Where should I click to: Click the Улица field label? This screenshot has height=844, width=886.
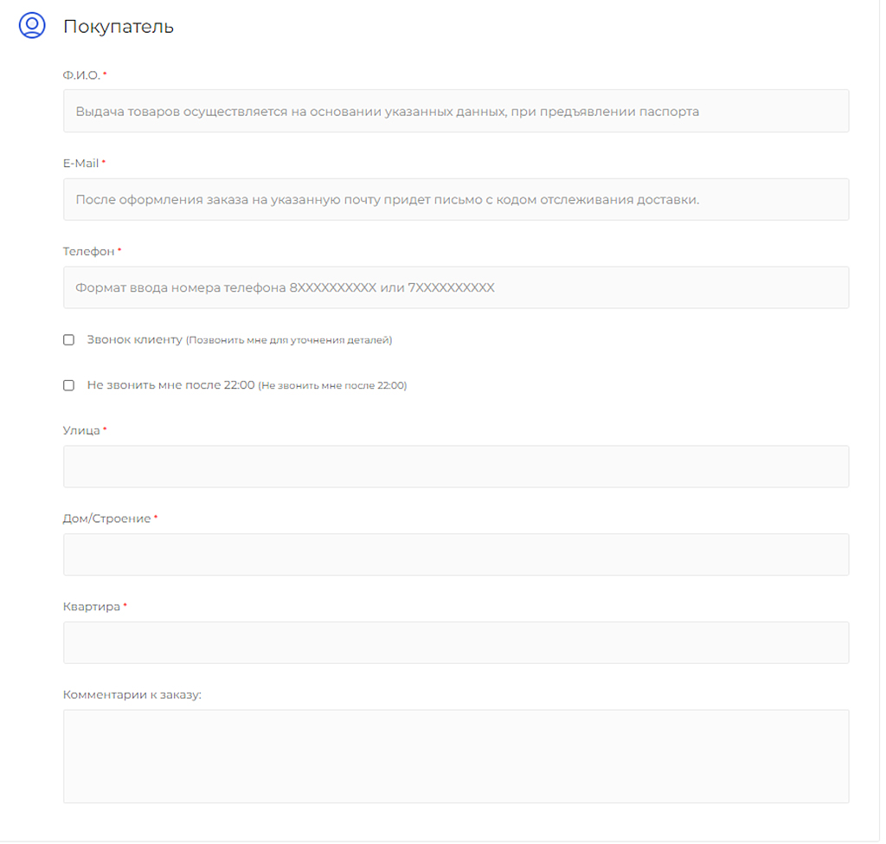(81, 430)
